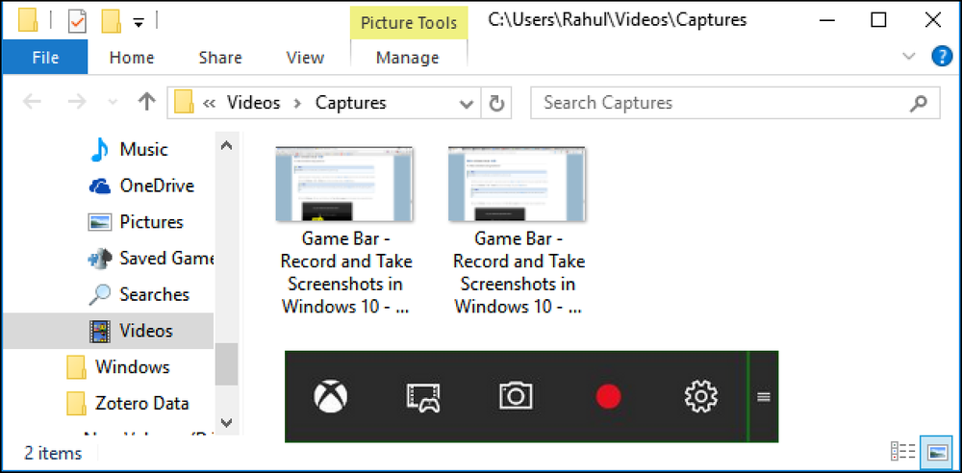Select the first Game Bar screenshot thumbnail

point(344,184)
